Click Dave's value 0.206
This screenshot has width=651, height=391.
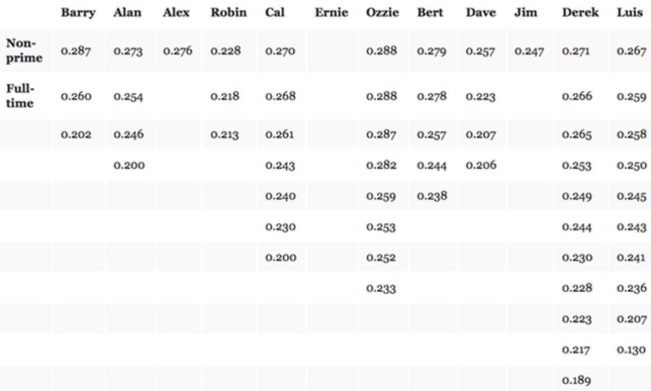point(481,165)
